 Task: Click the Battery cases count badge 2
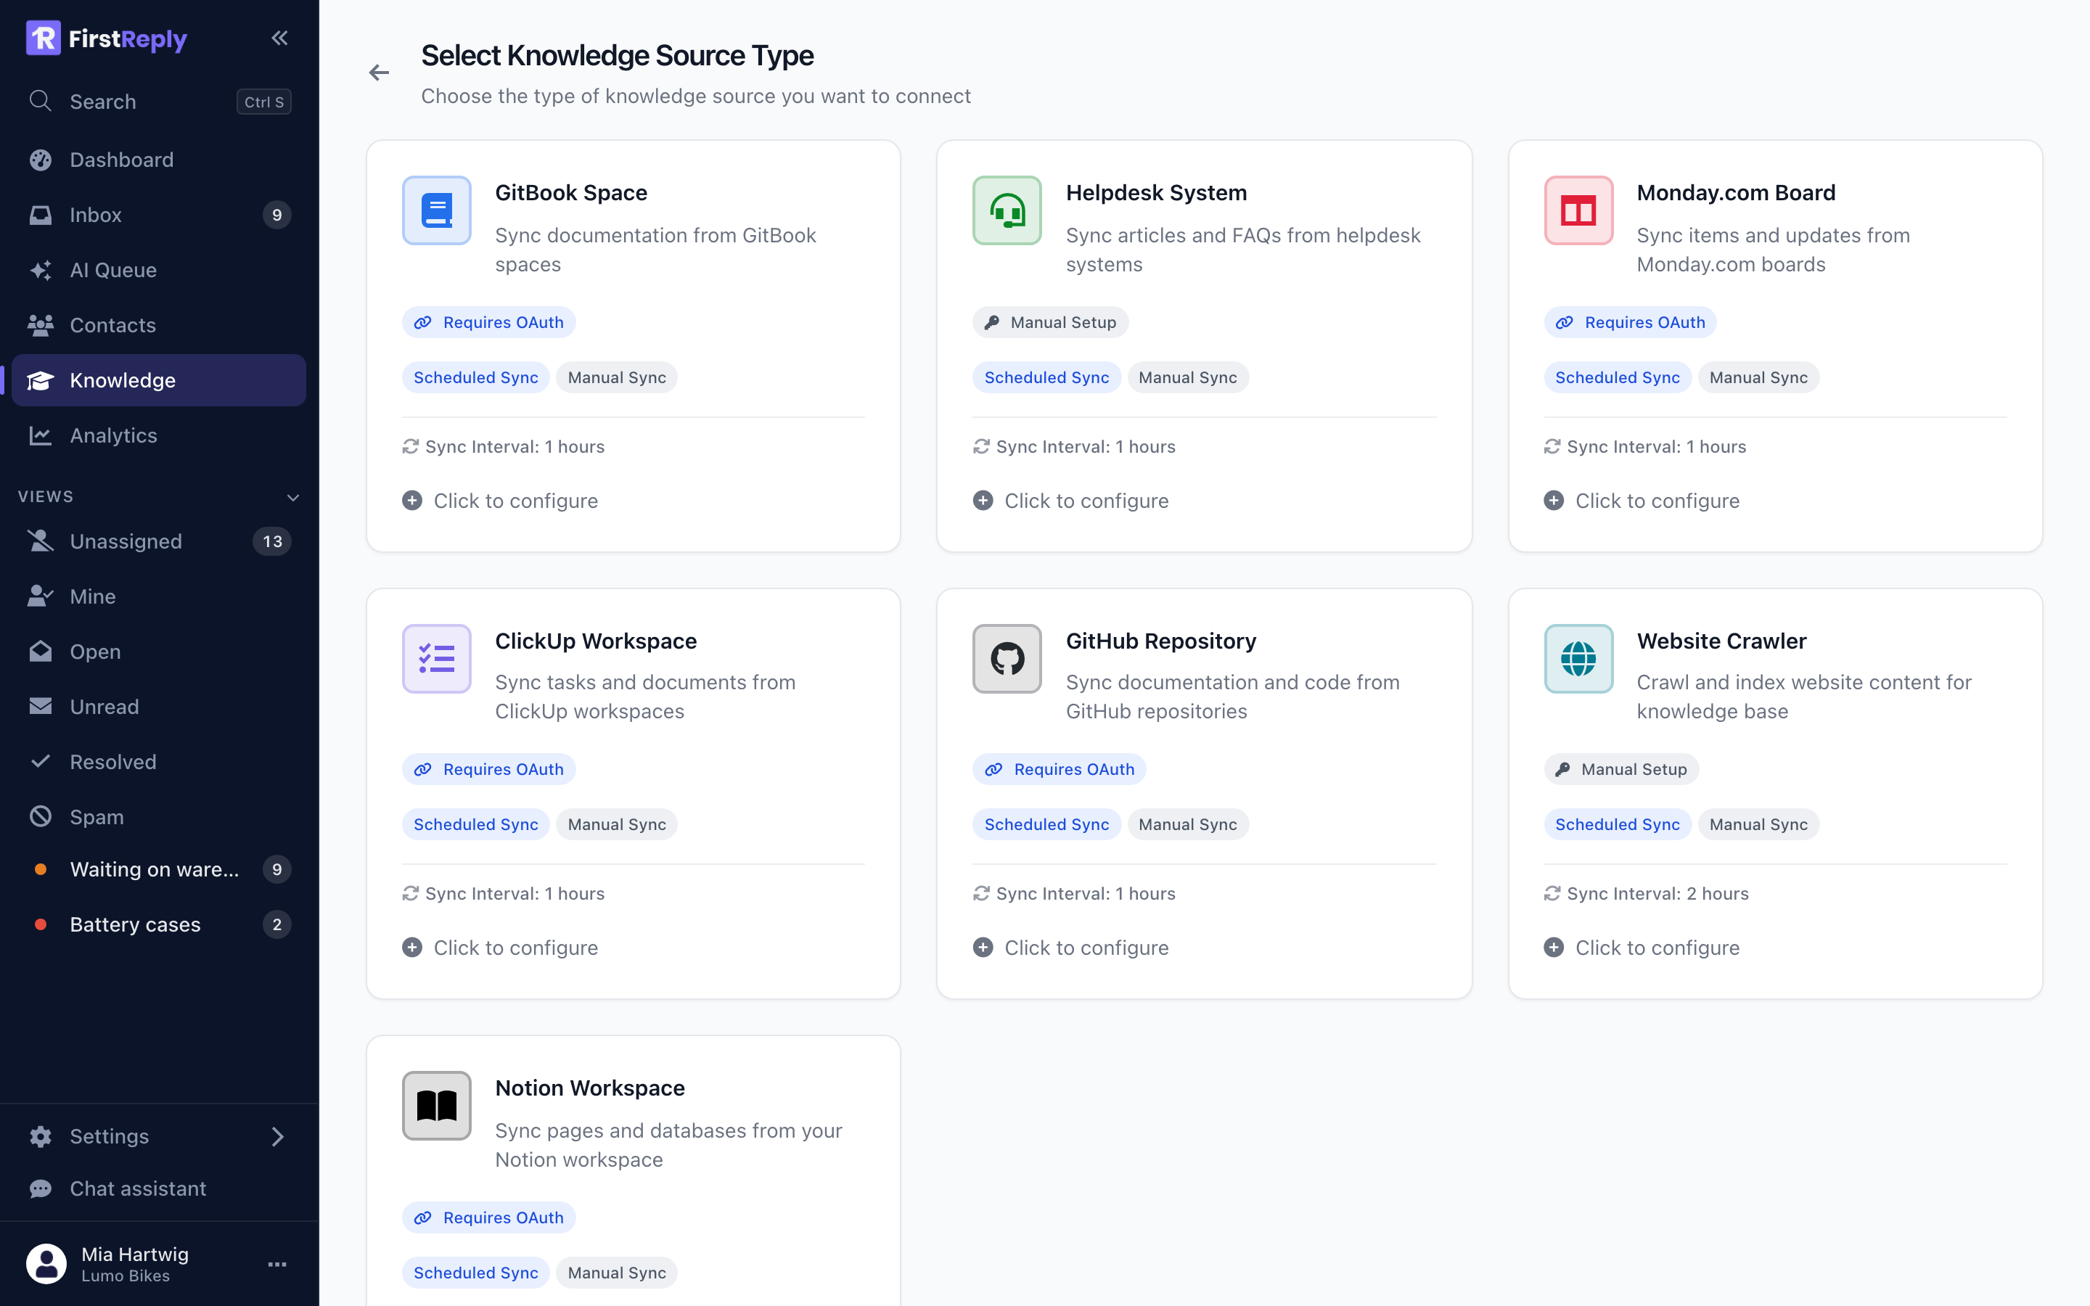(277, 925)
